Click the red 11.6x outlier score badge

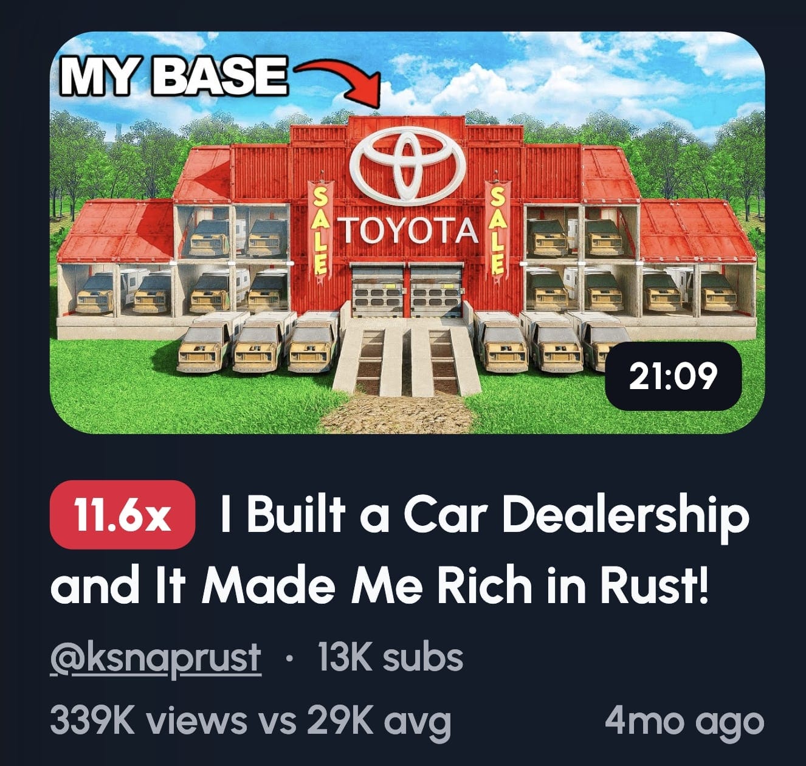[122, 515]
